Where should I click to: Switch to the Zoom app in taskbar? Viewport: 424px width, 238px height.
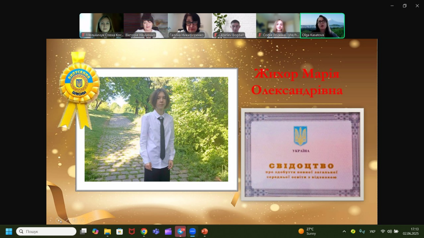point(193,231)
